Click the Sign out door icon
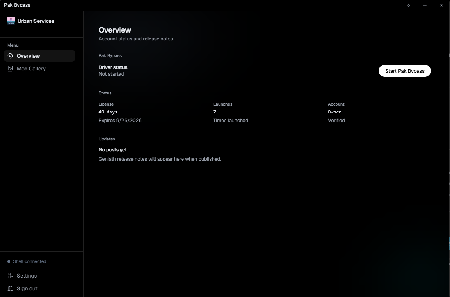This screenshot has width=450, height=297. point(10,288)
